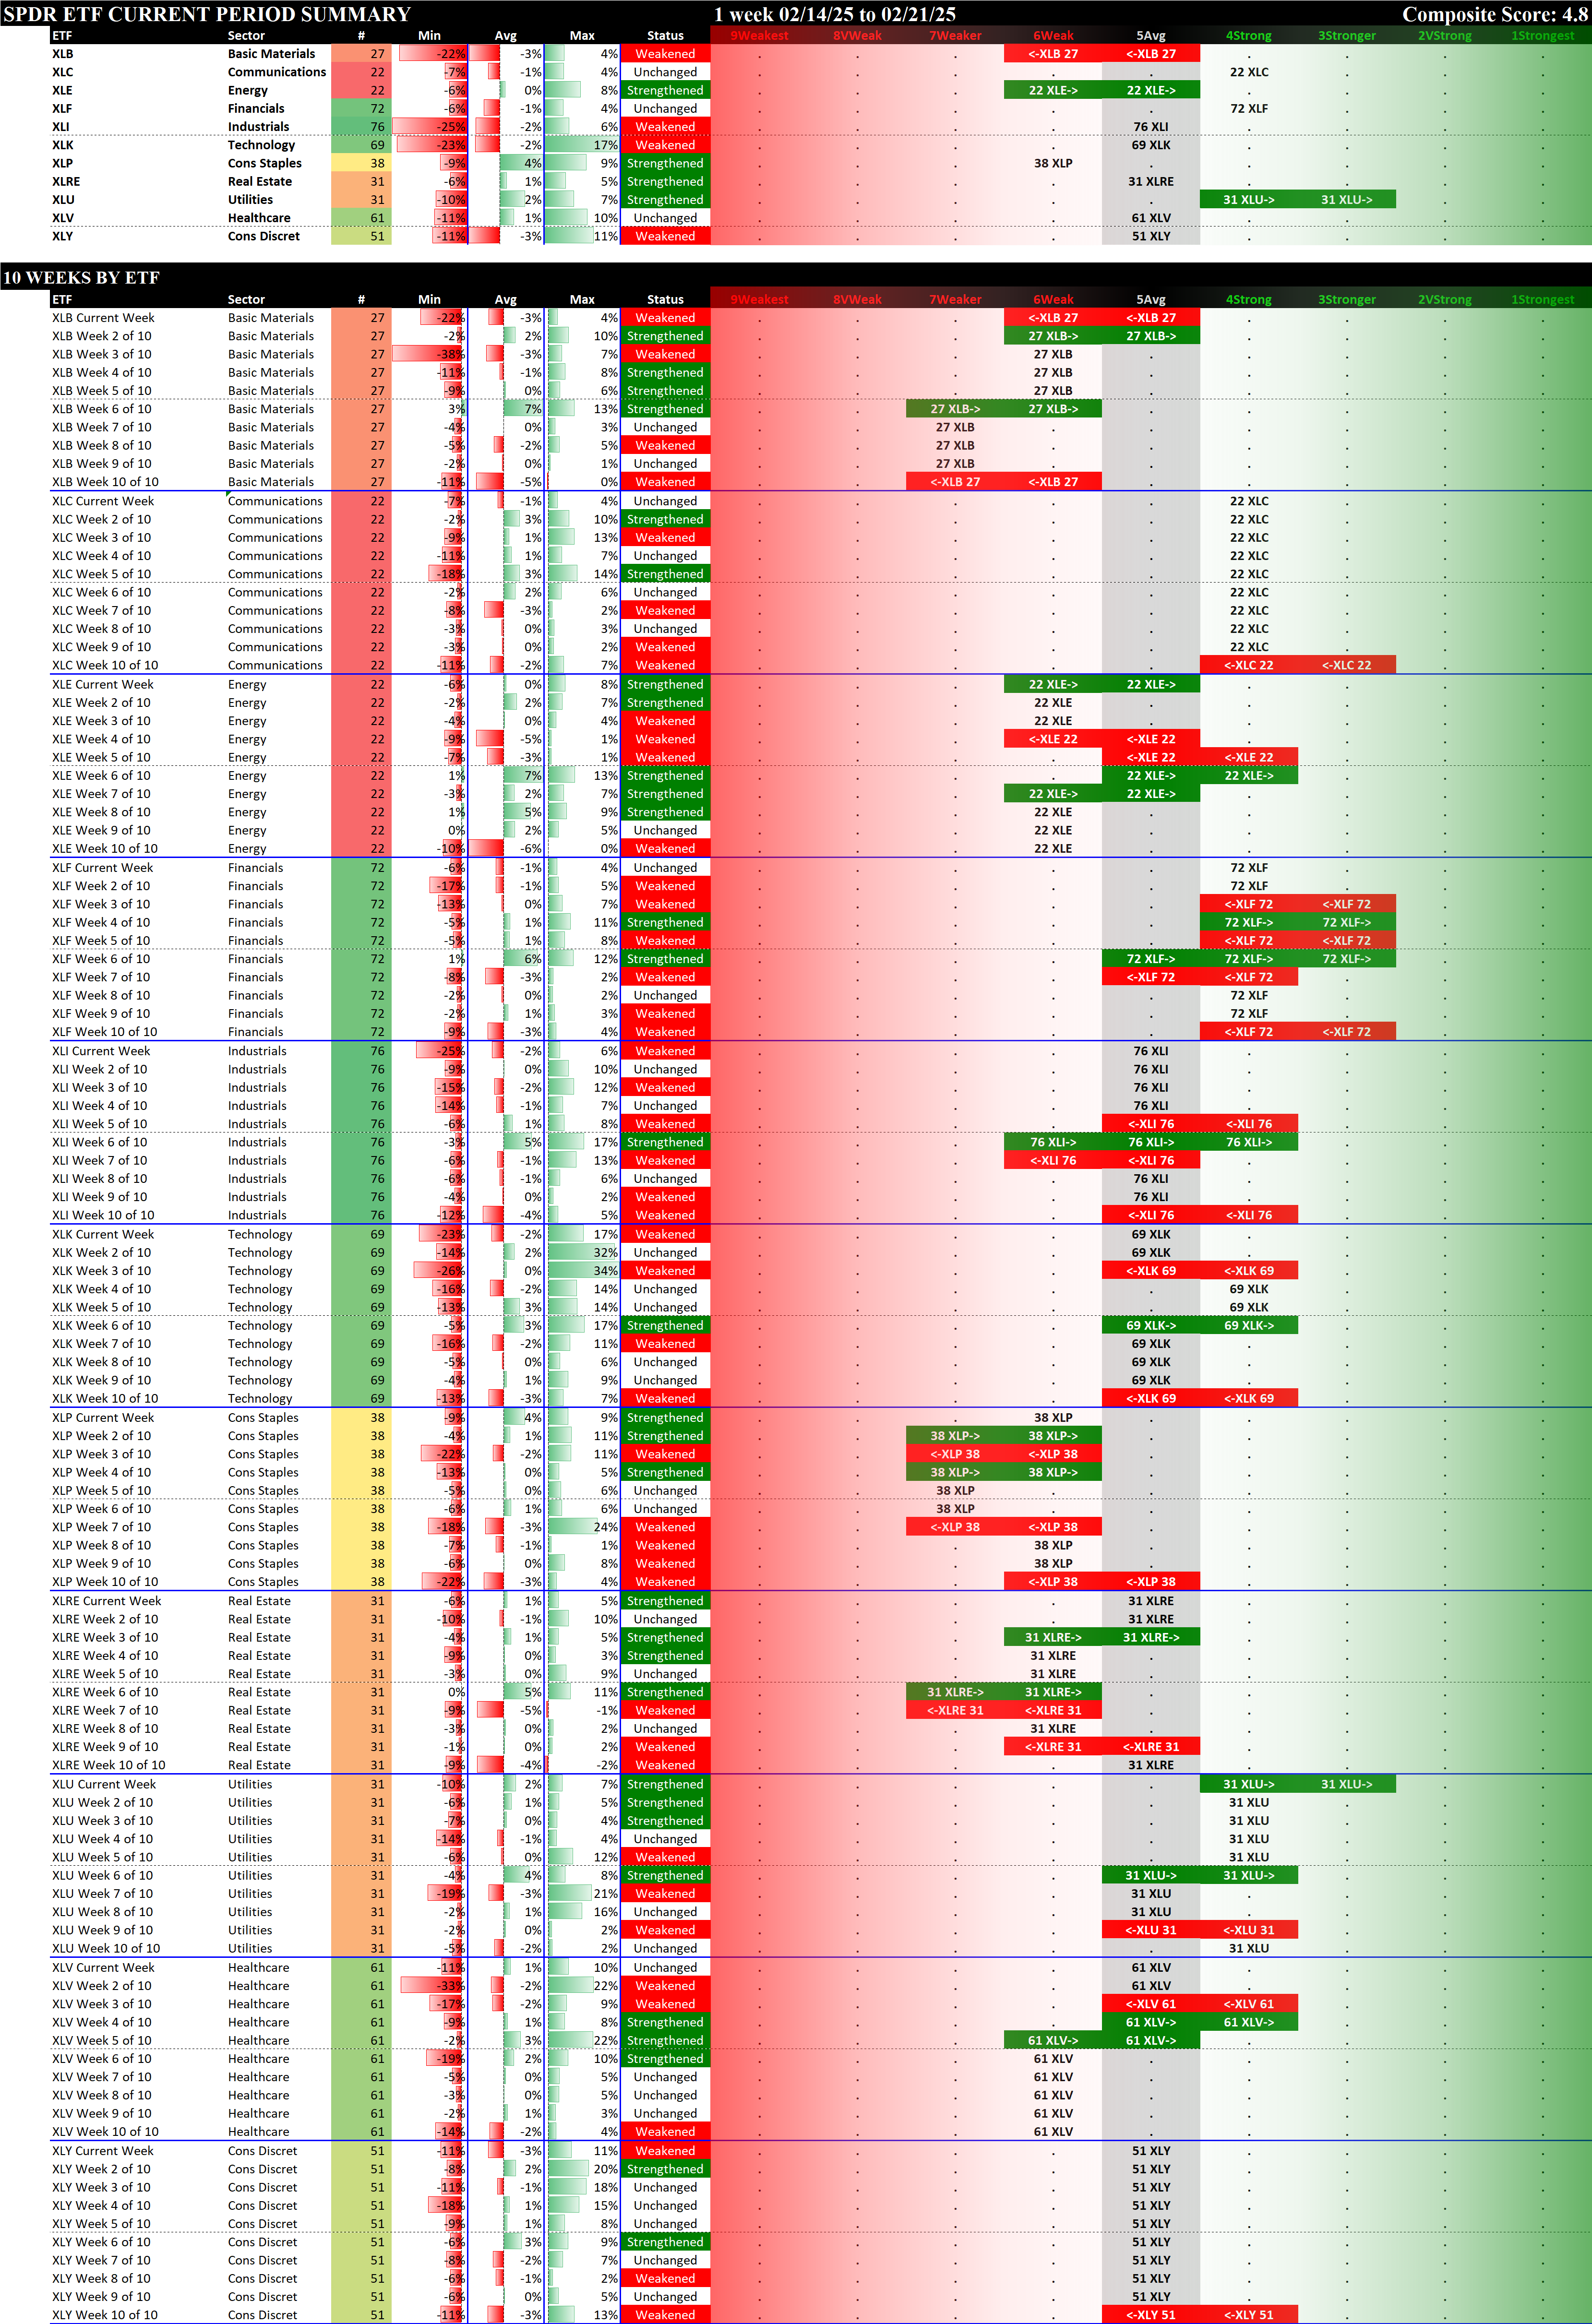This screenshot has width=1592, height=2324.
Task: Select the XLU Week 7 of 10 row label
Action: pyautogui.click(x=102, y=1894)
